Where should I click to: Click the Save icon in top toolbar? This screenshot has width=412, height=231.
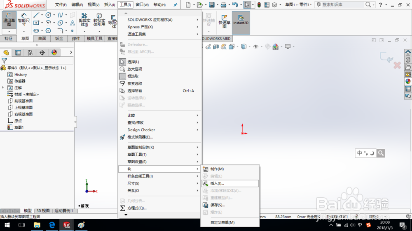pyautogui.click(x=211, y=5)
